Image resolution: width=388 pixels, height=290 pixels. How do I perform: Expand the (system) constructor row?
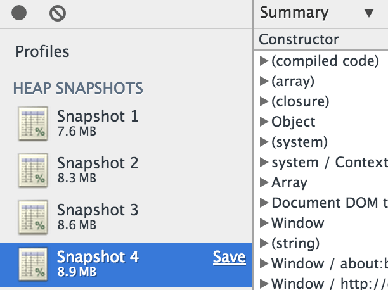click(x=264, y=142)
